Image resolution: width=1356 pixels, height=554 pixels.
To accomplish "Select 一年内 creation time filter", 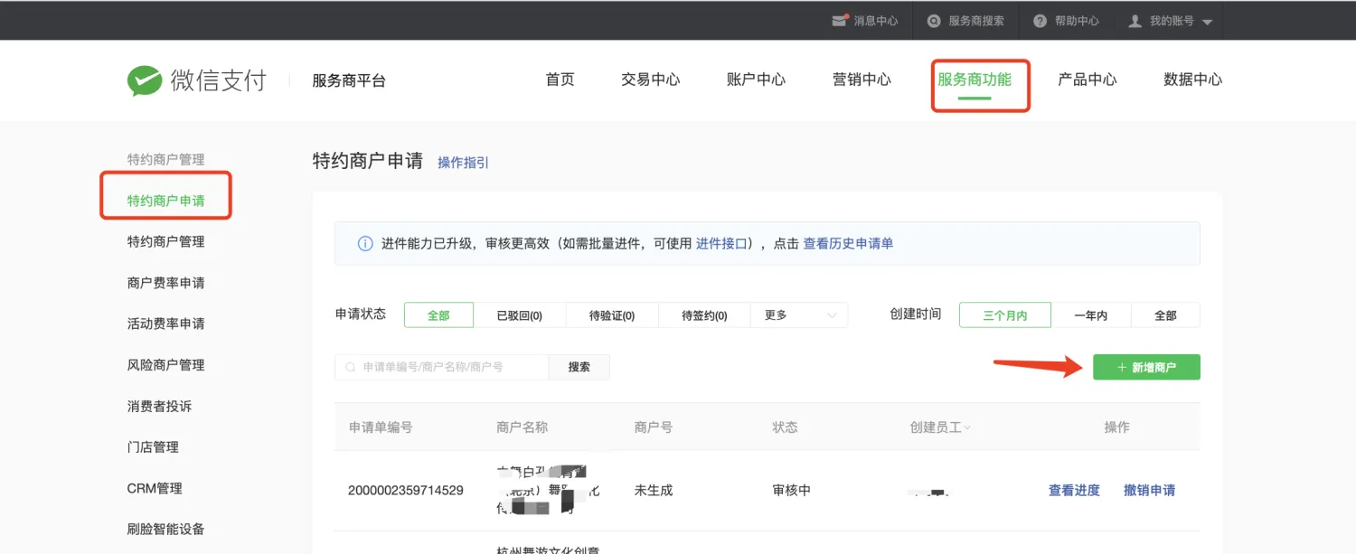I will pos(1090,315).
